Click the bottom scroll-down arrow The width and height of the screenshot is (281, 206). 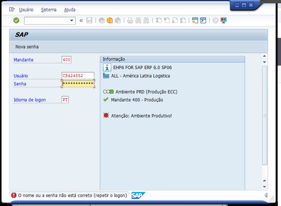click(x=264, y=186)
